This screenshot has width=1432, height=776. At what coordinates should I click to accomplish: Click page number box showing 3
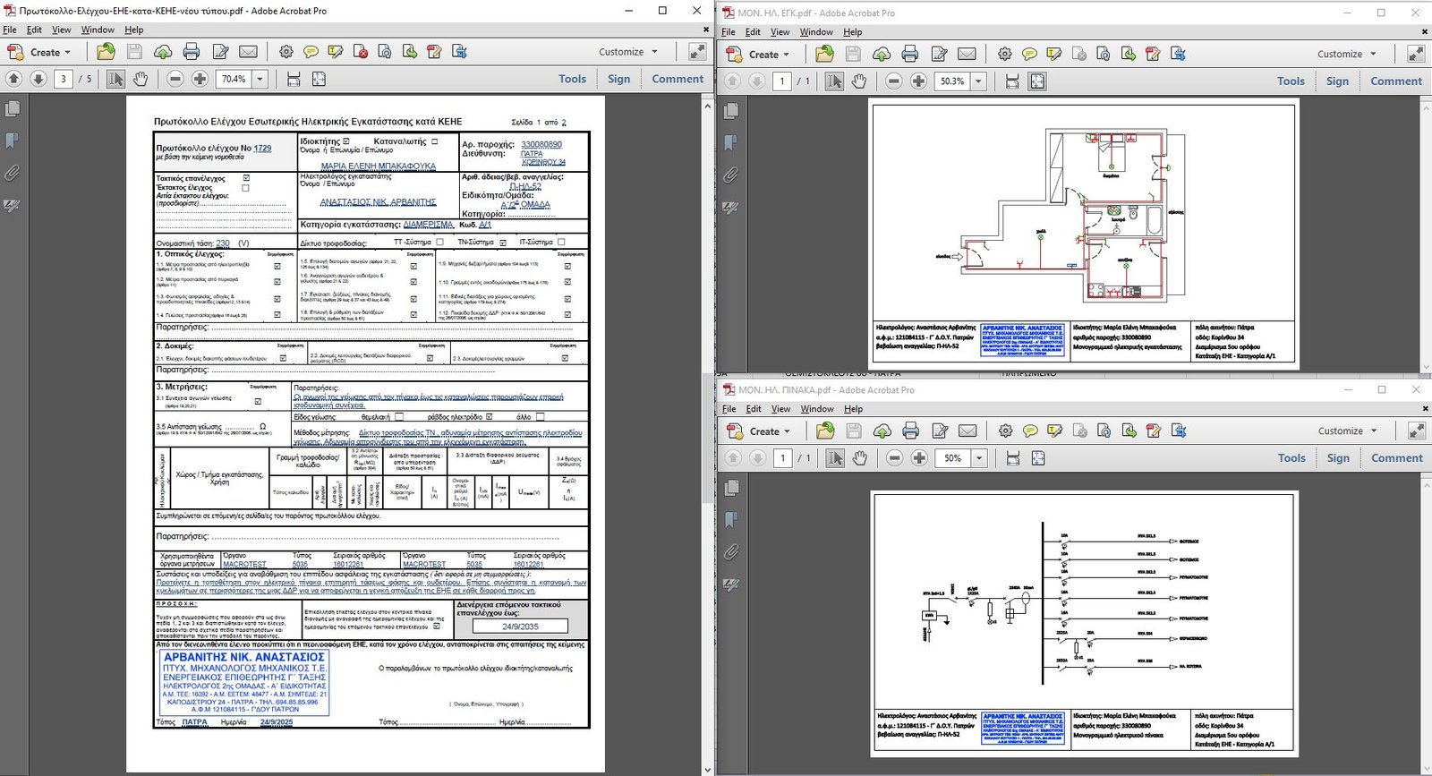click(64, 79)
